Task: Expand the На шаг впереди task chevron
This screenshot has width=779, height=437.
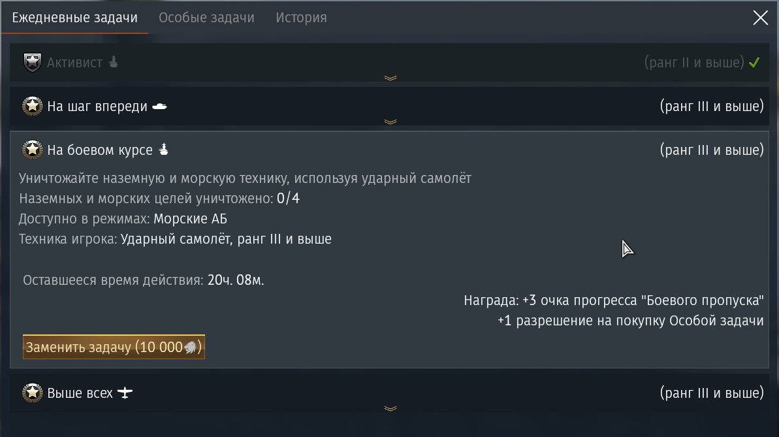Action: pyautogui.click(x=390, y=121)
